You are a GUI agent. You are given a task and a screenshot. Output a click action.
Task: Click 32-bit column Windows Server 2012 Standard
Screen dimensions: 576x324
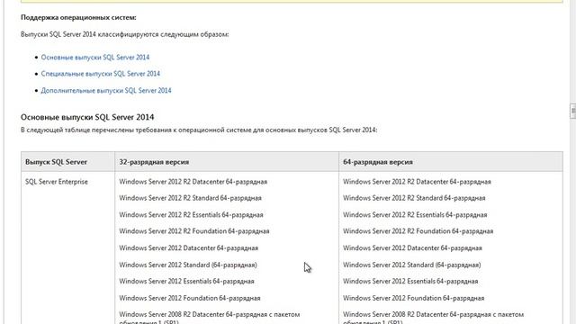(x=188, y=265)
